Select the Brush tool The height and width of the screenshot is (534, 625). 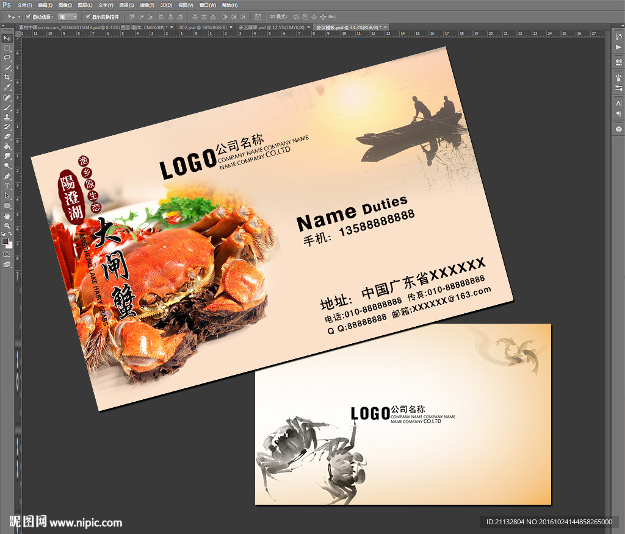tap(7, 107)
